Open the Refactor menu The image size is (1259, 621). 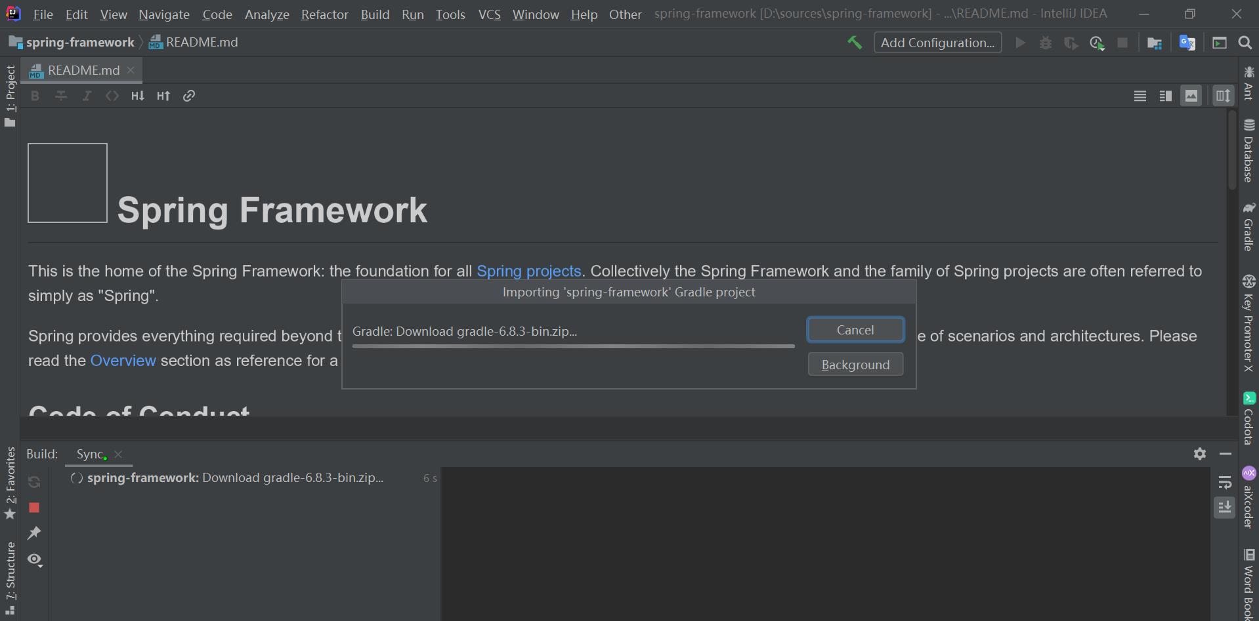(324, 14)
